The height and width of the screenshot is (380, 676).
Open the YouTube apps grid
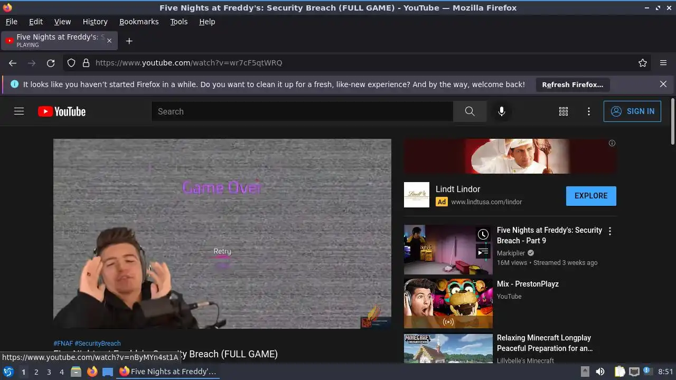[564, 111]
